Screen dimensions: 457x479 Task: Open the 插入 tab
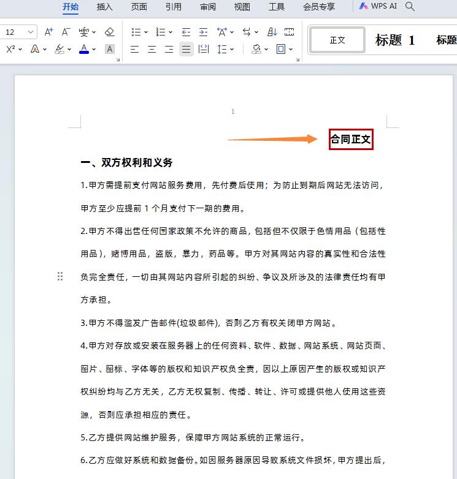[105, 7]
